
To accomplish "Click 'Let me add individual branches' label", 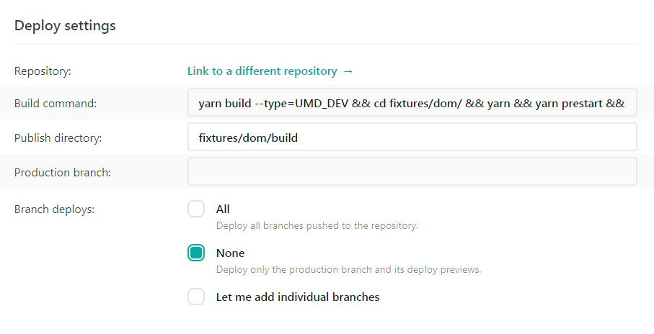I will (297, 297).
